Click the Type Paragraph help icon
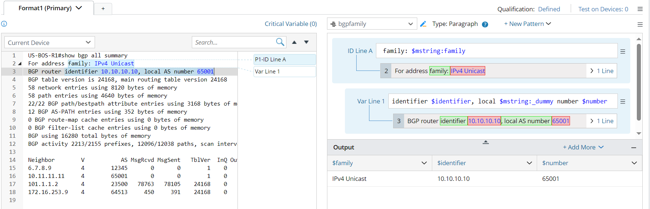Screen dimensions: 650x209 485,24
